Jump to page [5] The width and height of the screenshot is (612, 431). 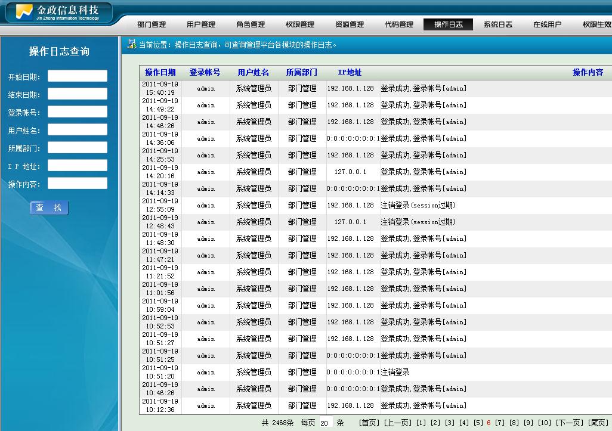[478, 423]
